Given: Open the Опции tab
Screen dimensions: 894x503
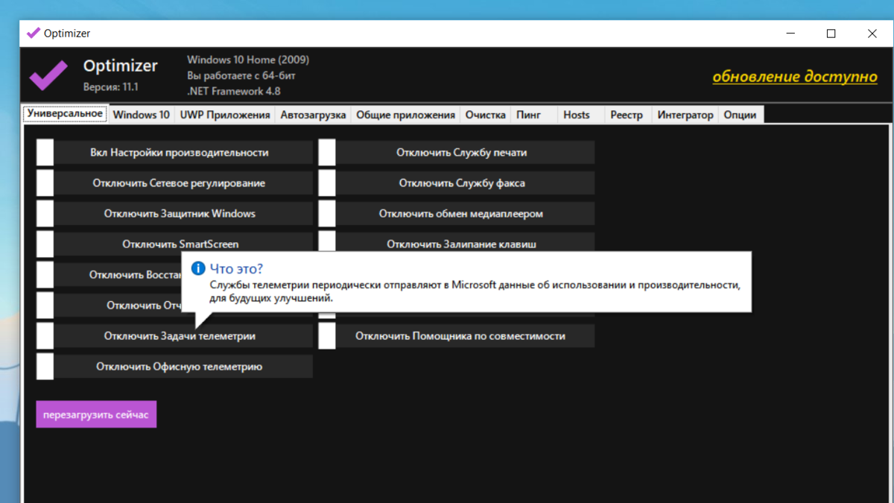Looking at the screenshot, I should point(741,115).
